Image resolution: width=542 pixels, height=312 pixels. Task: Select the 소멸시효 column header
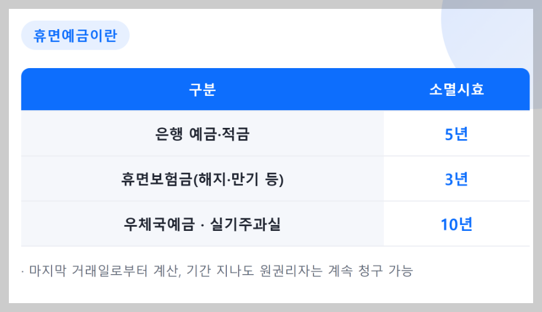click(x=457, y=89)
